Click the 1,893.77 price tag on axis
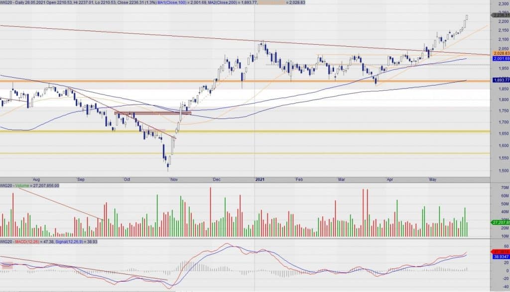510x292 pixels. coord(500,80)
